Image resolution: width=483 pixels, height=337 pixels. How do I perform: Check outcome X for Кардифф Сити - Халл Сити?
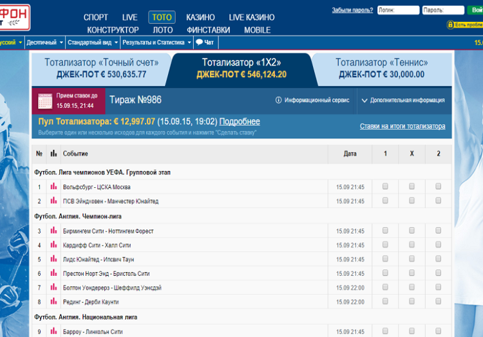(412, 244)
